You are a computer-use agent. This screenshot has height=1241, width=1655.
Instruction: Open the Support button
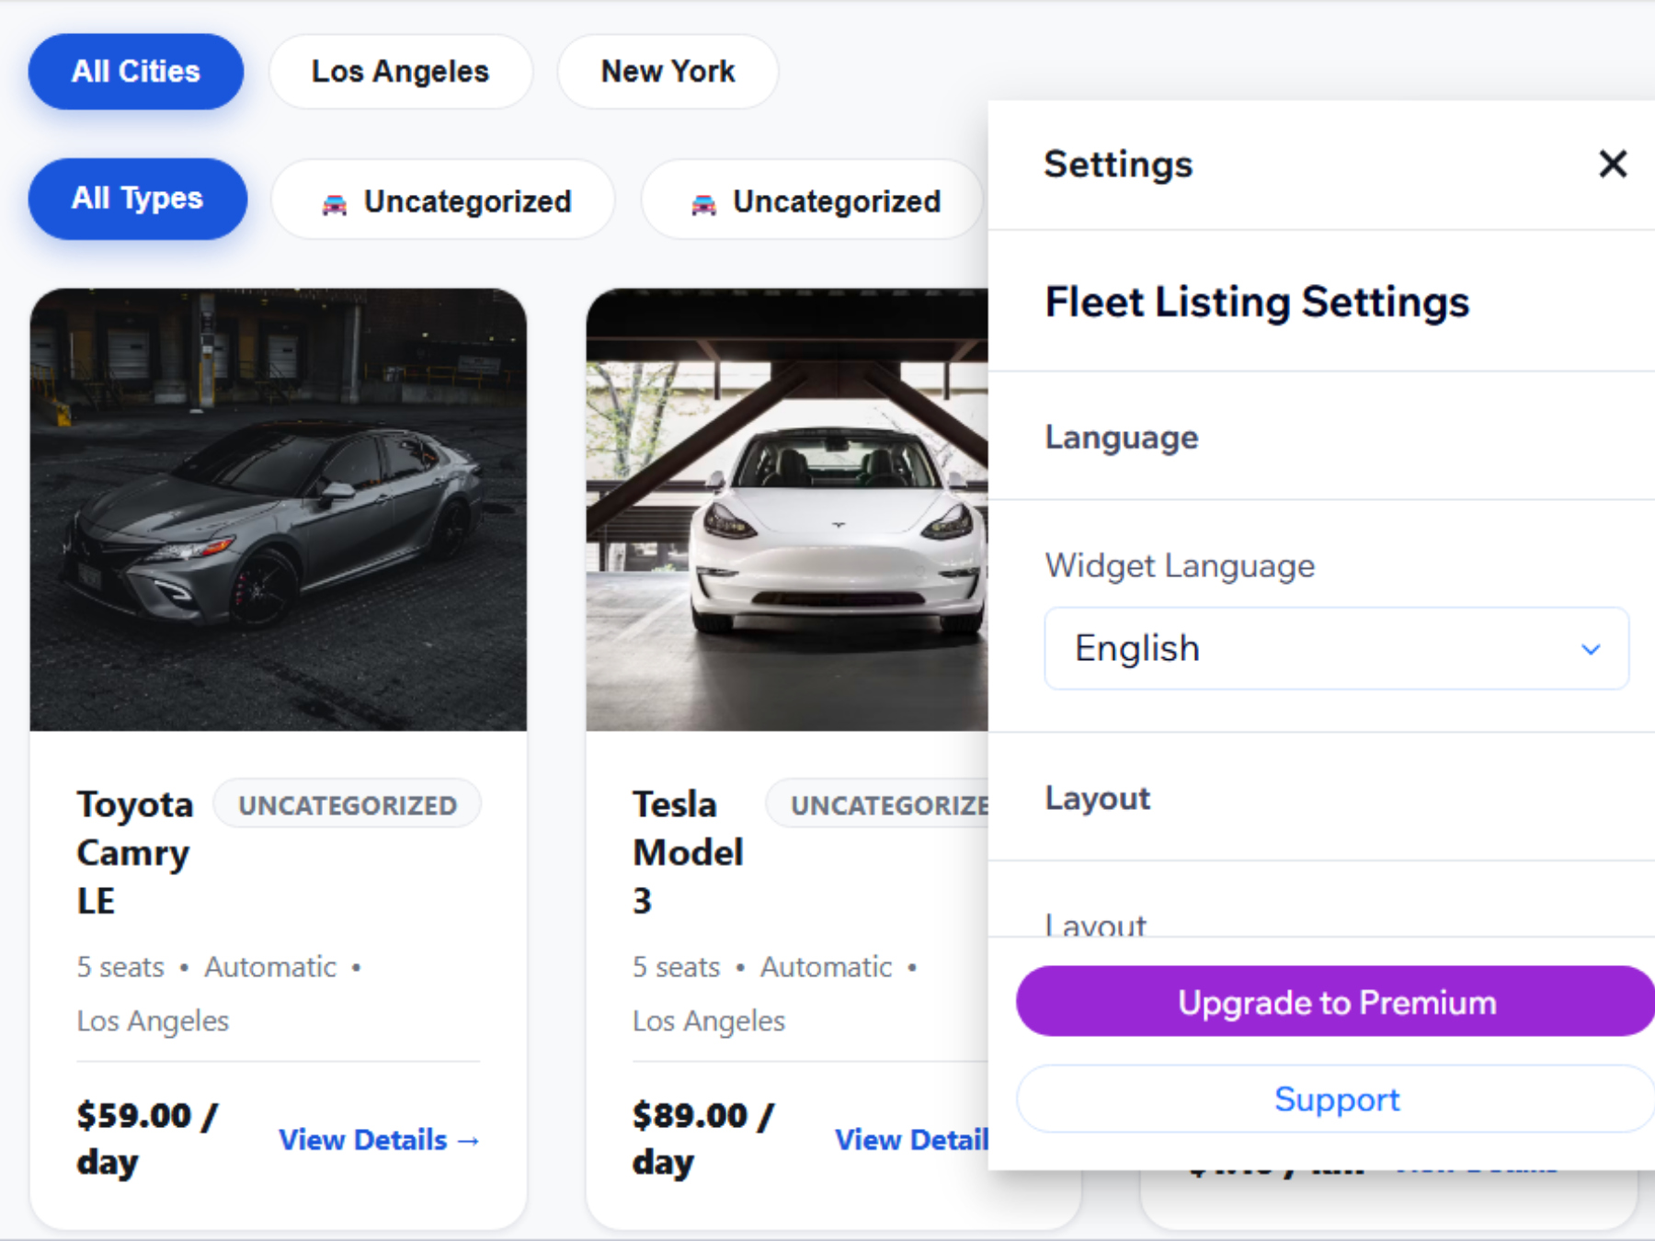1336,1099
